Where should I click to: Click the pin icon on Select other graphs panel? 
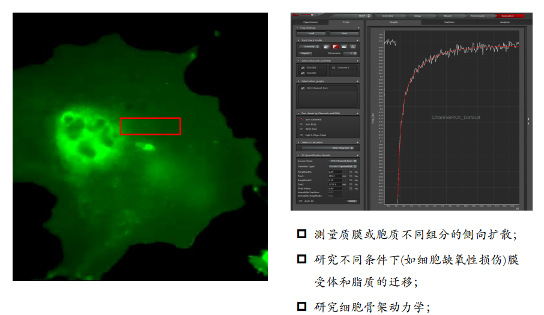click(357, 81)
